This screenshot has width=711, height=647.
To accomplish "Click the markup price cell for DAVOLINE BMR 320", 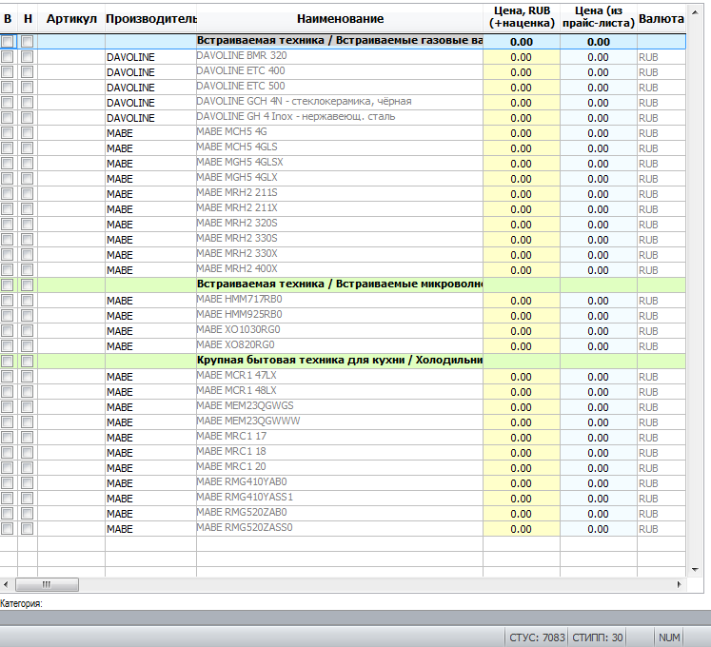I will click(522, 57).
